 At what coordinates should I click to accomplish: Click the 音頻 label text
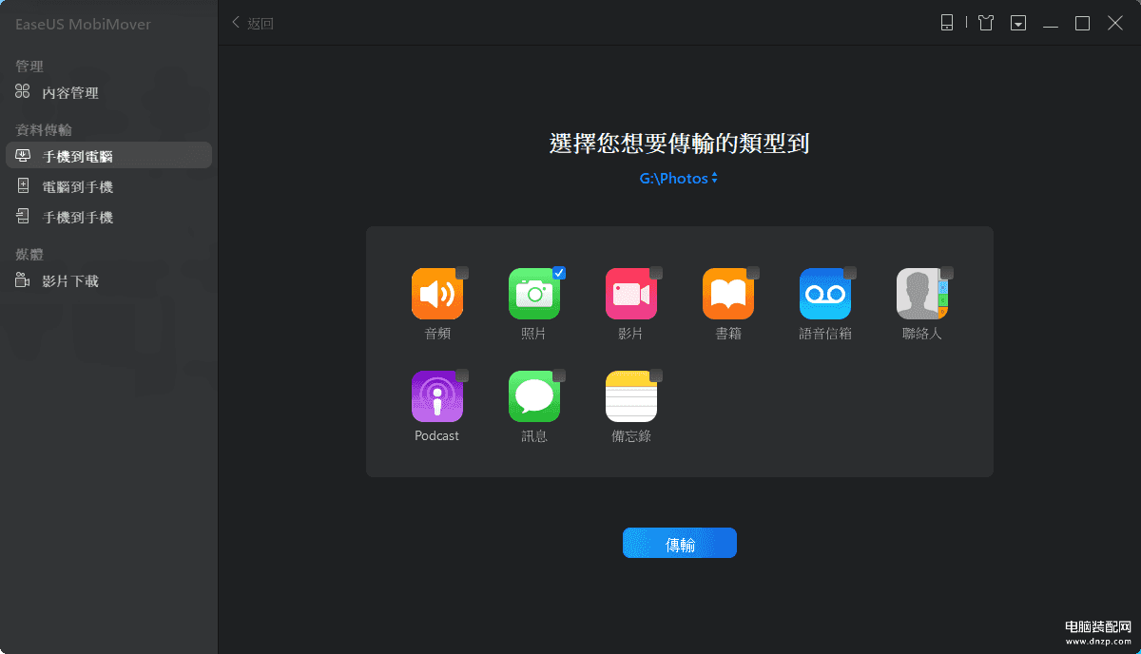click(x=437, y=334)
